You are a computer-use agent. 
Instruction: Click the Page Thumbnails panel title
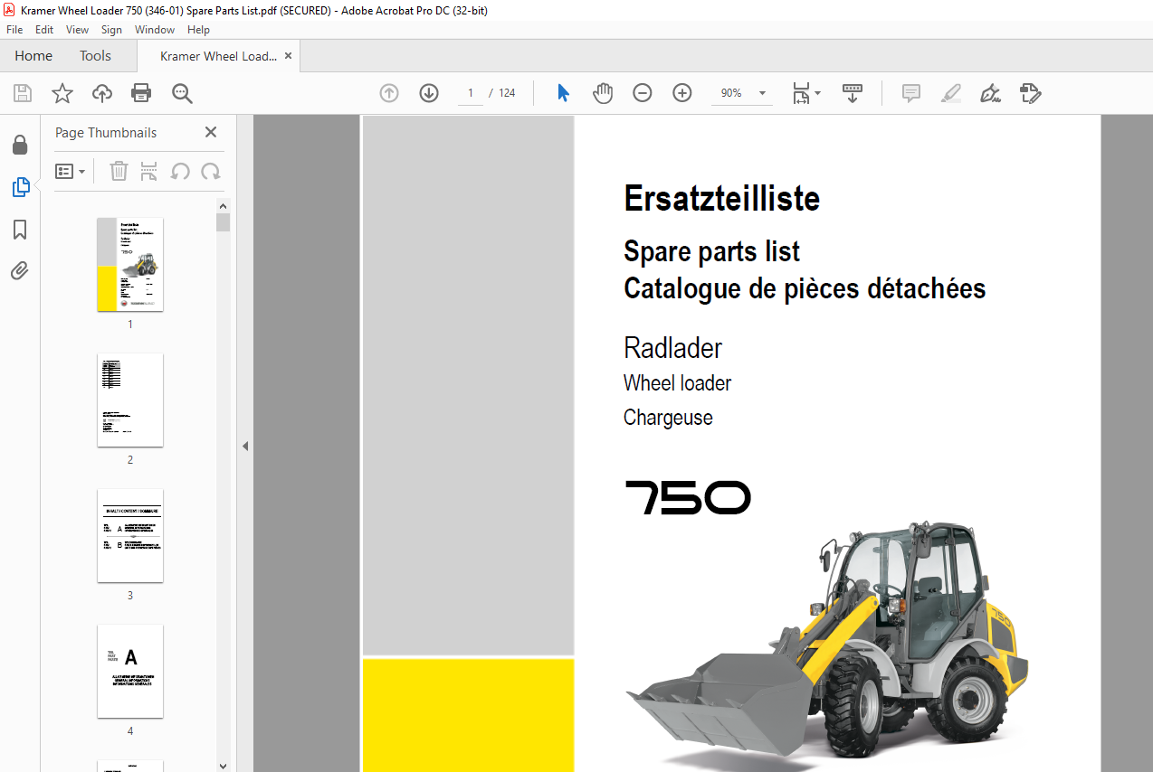[x=106, y=132]
